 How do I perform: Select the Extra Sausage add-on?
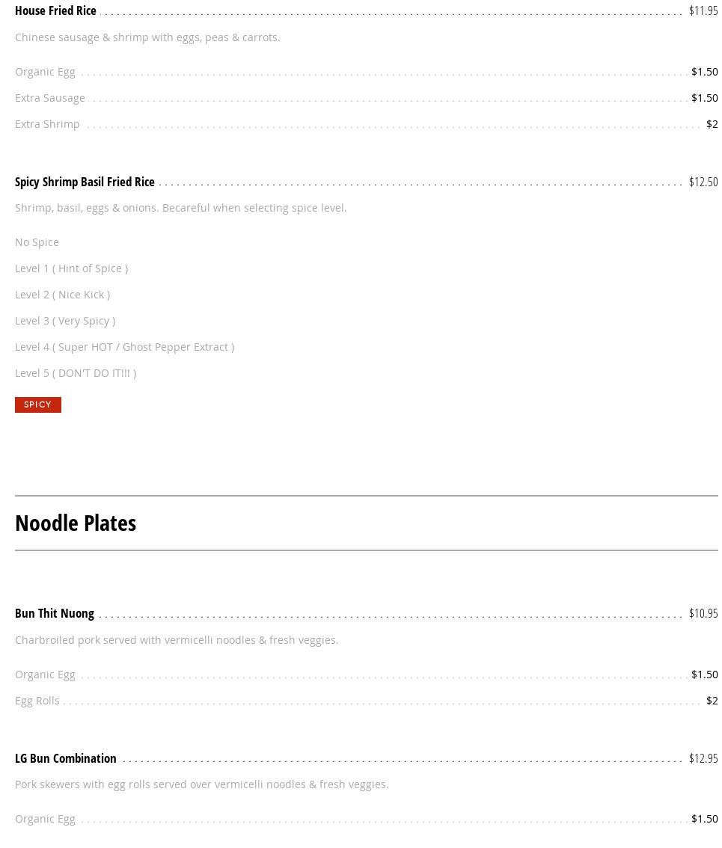tap(49, 98)
